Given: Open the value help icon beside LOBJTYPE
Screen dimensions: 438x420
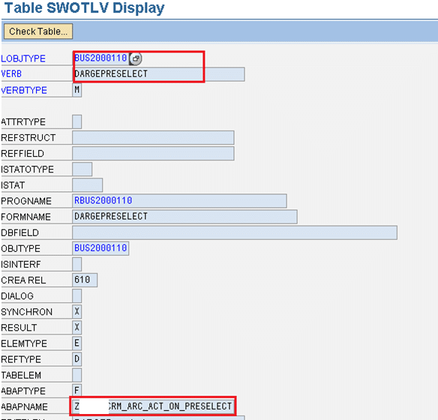Looking at the screenshot, I should pos(136,58).
